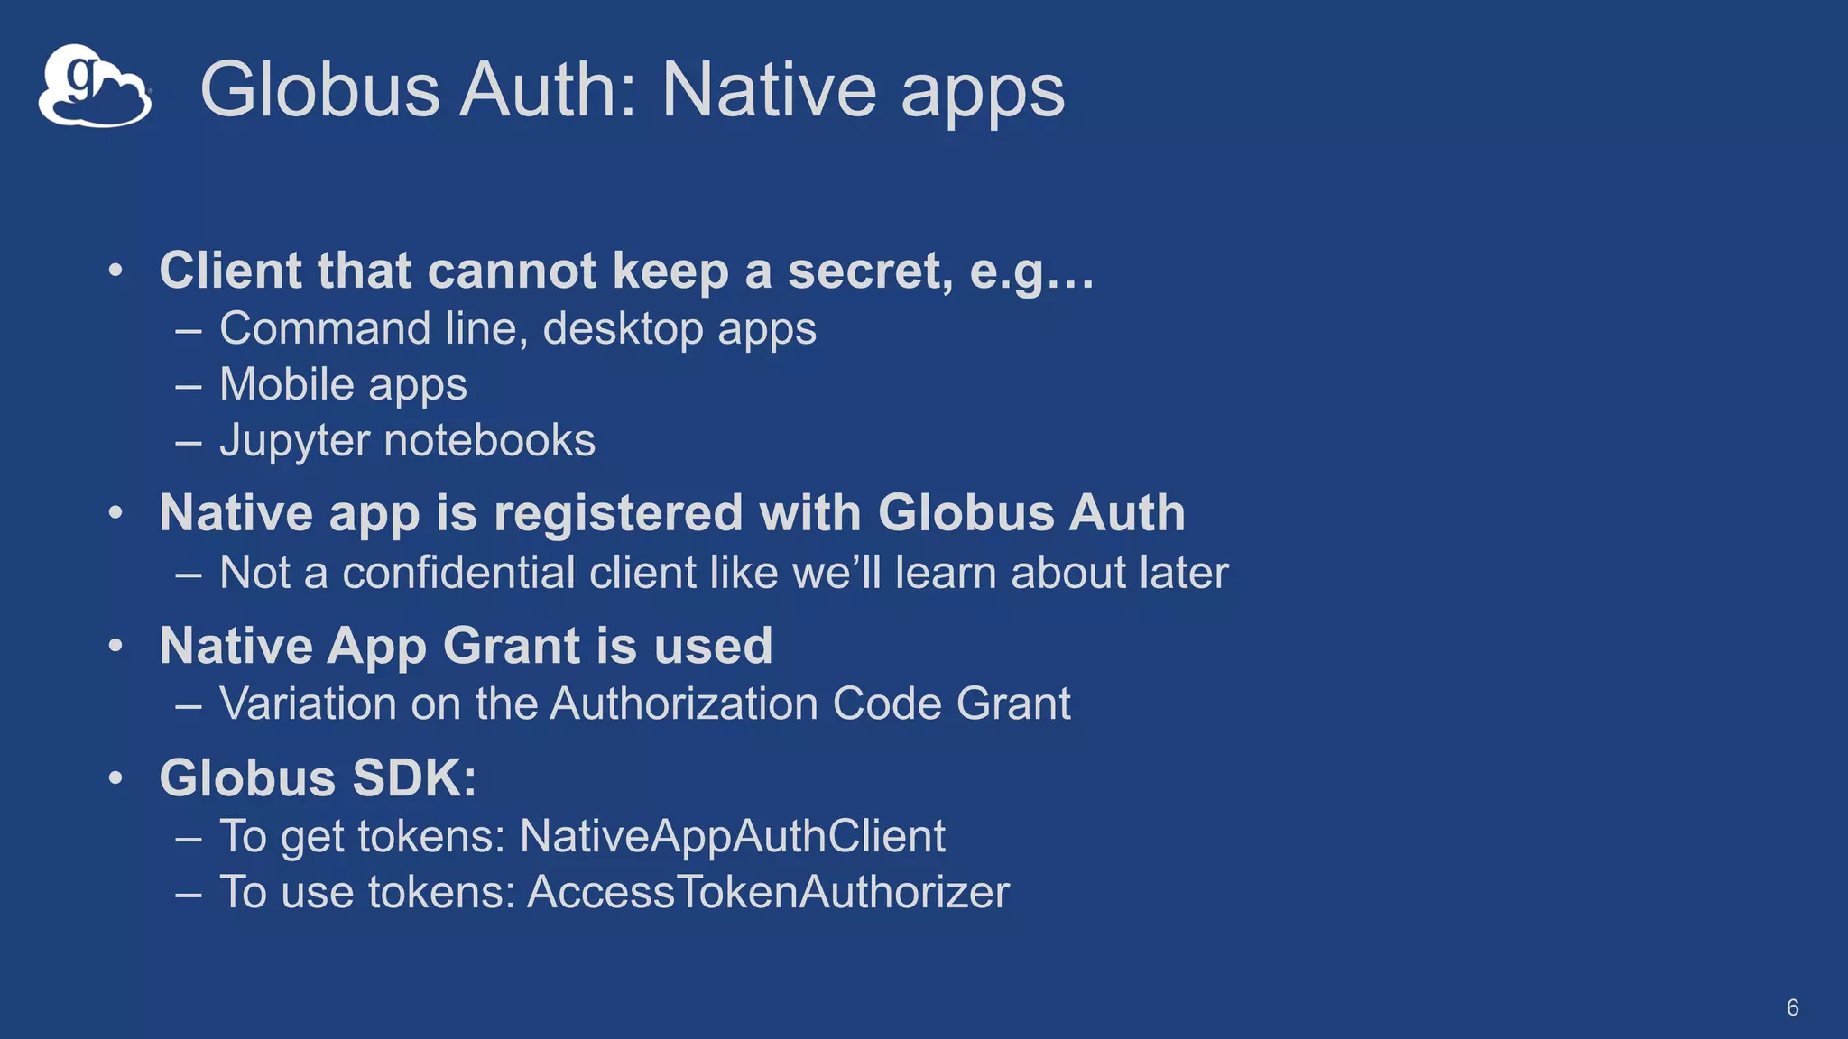Select the title 'Globus Auth: Native apps'
This screenshot has width=1848, height=1039.
(633, 91)
